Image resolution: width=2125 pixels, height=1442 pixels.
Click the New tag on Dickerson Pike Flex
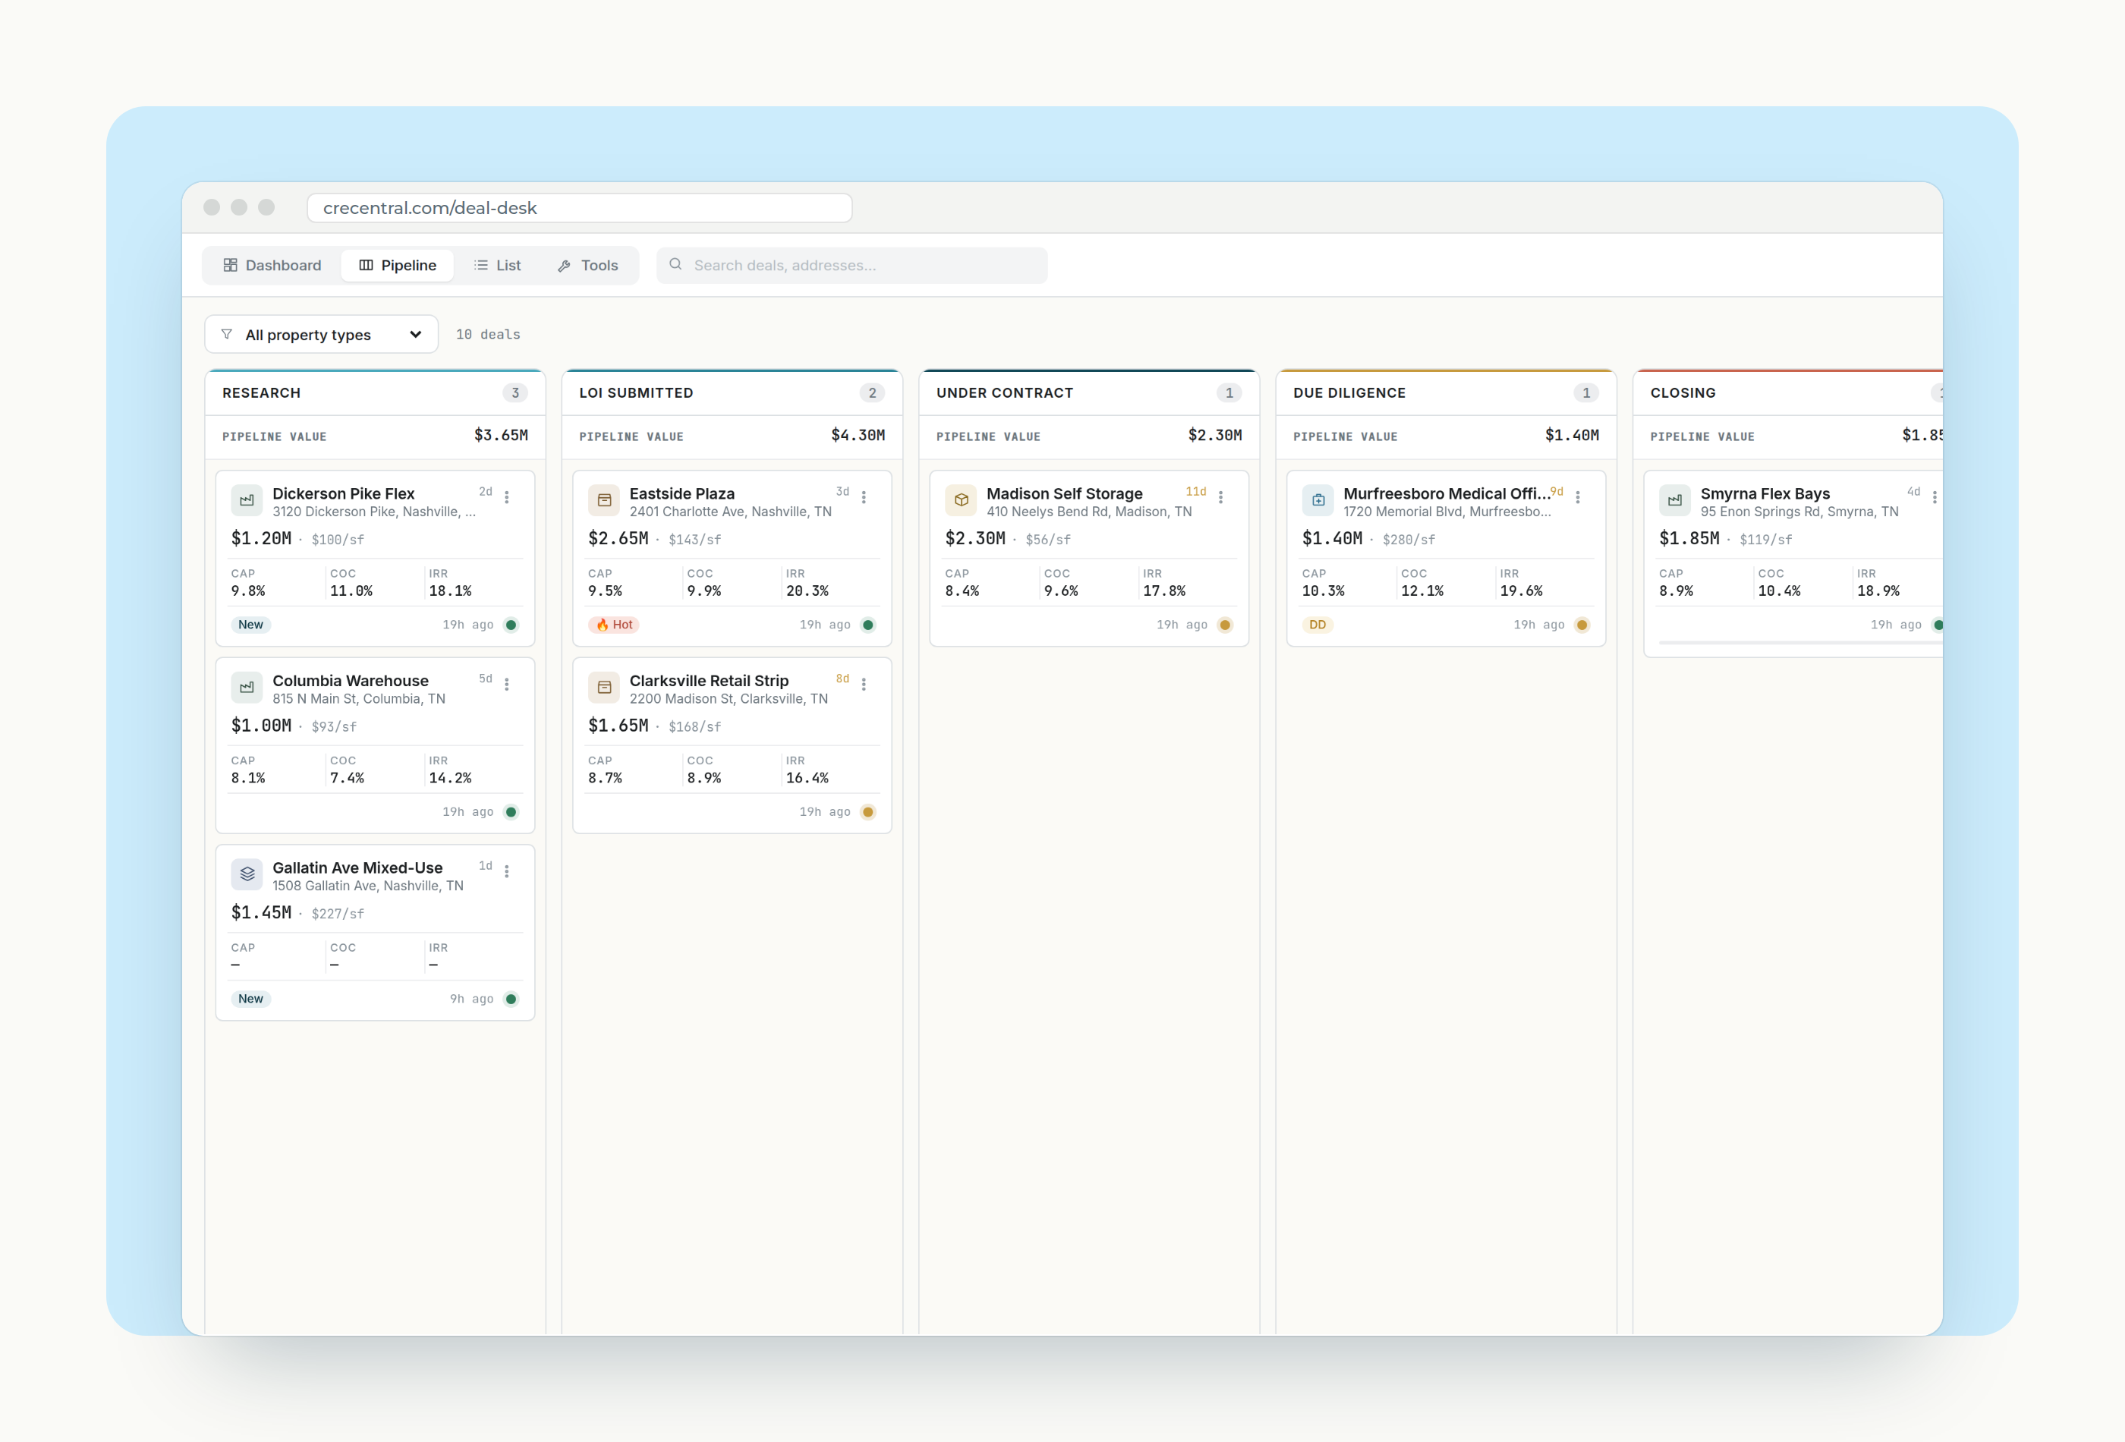click(x=250, y=625)
